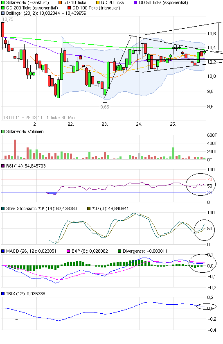Screen dimensions: 223x344
Task: Click the GD 10 Ticks label
Action: coord(75,3)
